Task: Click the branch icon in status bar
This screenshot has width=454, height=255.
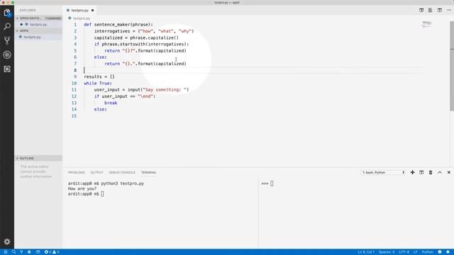Action: (x=21, y=252)
